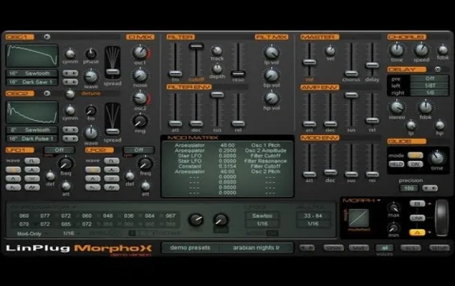Toggle the delay section on/off button
The image size is (455, 286).
tap(437, 70)
